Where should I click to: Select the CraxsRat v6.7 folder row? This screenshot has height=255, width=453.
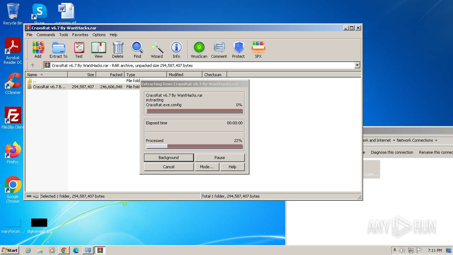pyautogui.click(x=83, y=87)
